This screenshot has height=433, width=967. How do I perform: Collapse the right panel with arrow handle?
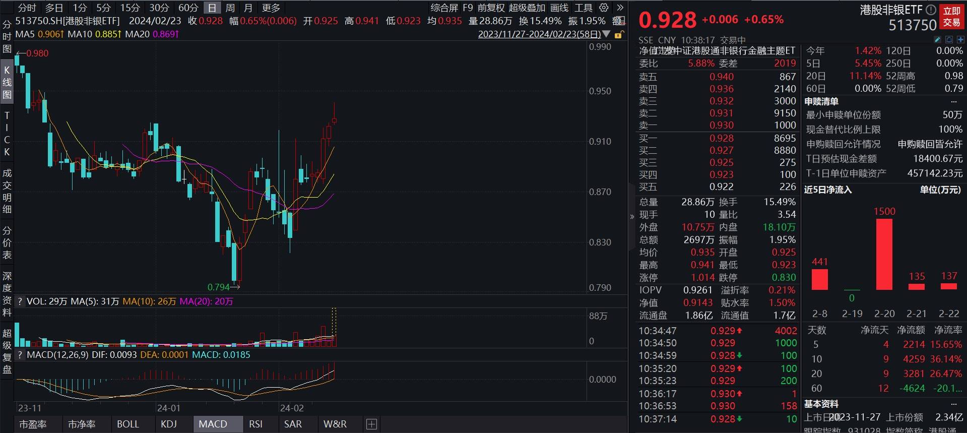click(x=632, y=217)
